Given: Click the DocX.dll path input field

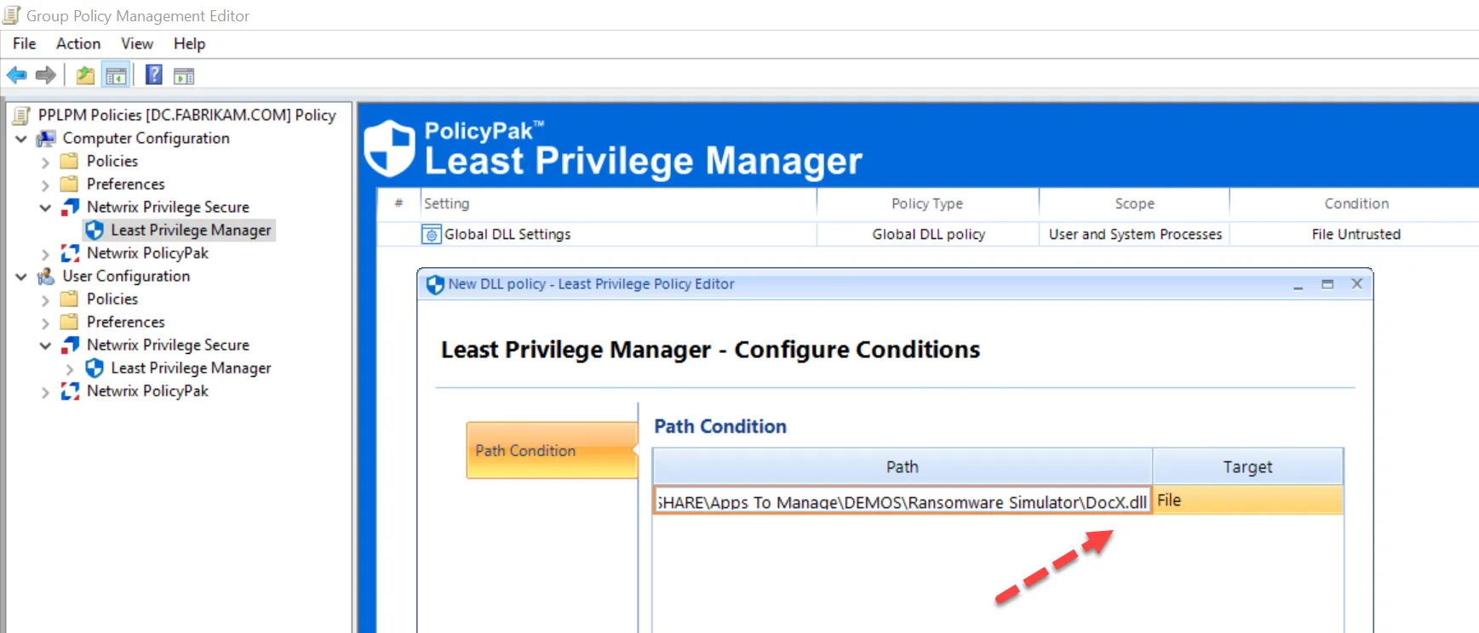Looking at the screenshot, I should coord(902,502).
